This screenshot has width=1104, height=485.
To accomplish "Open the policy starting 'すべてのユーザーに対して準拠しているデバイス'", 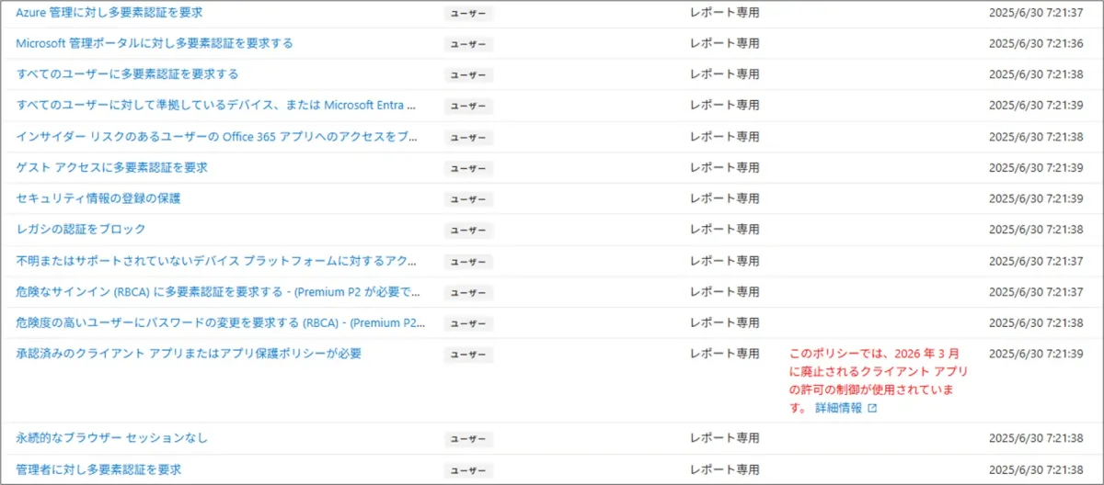I will point(216,105).
